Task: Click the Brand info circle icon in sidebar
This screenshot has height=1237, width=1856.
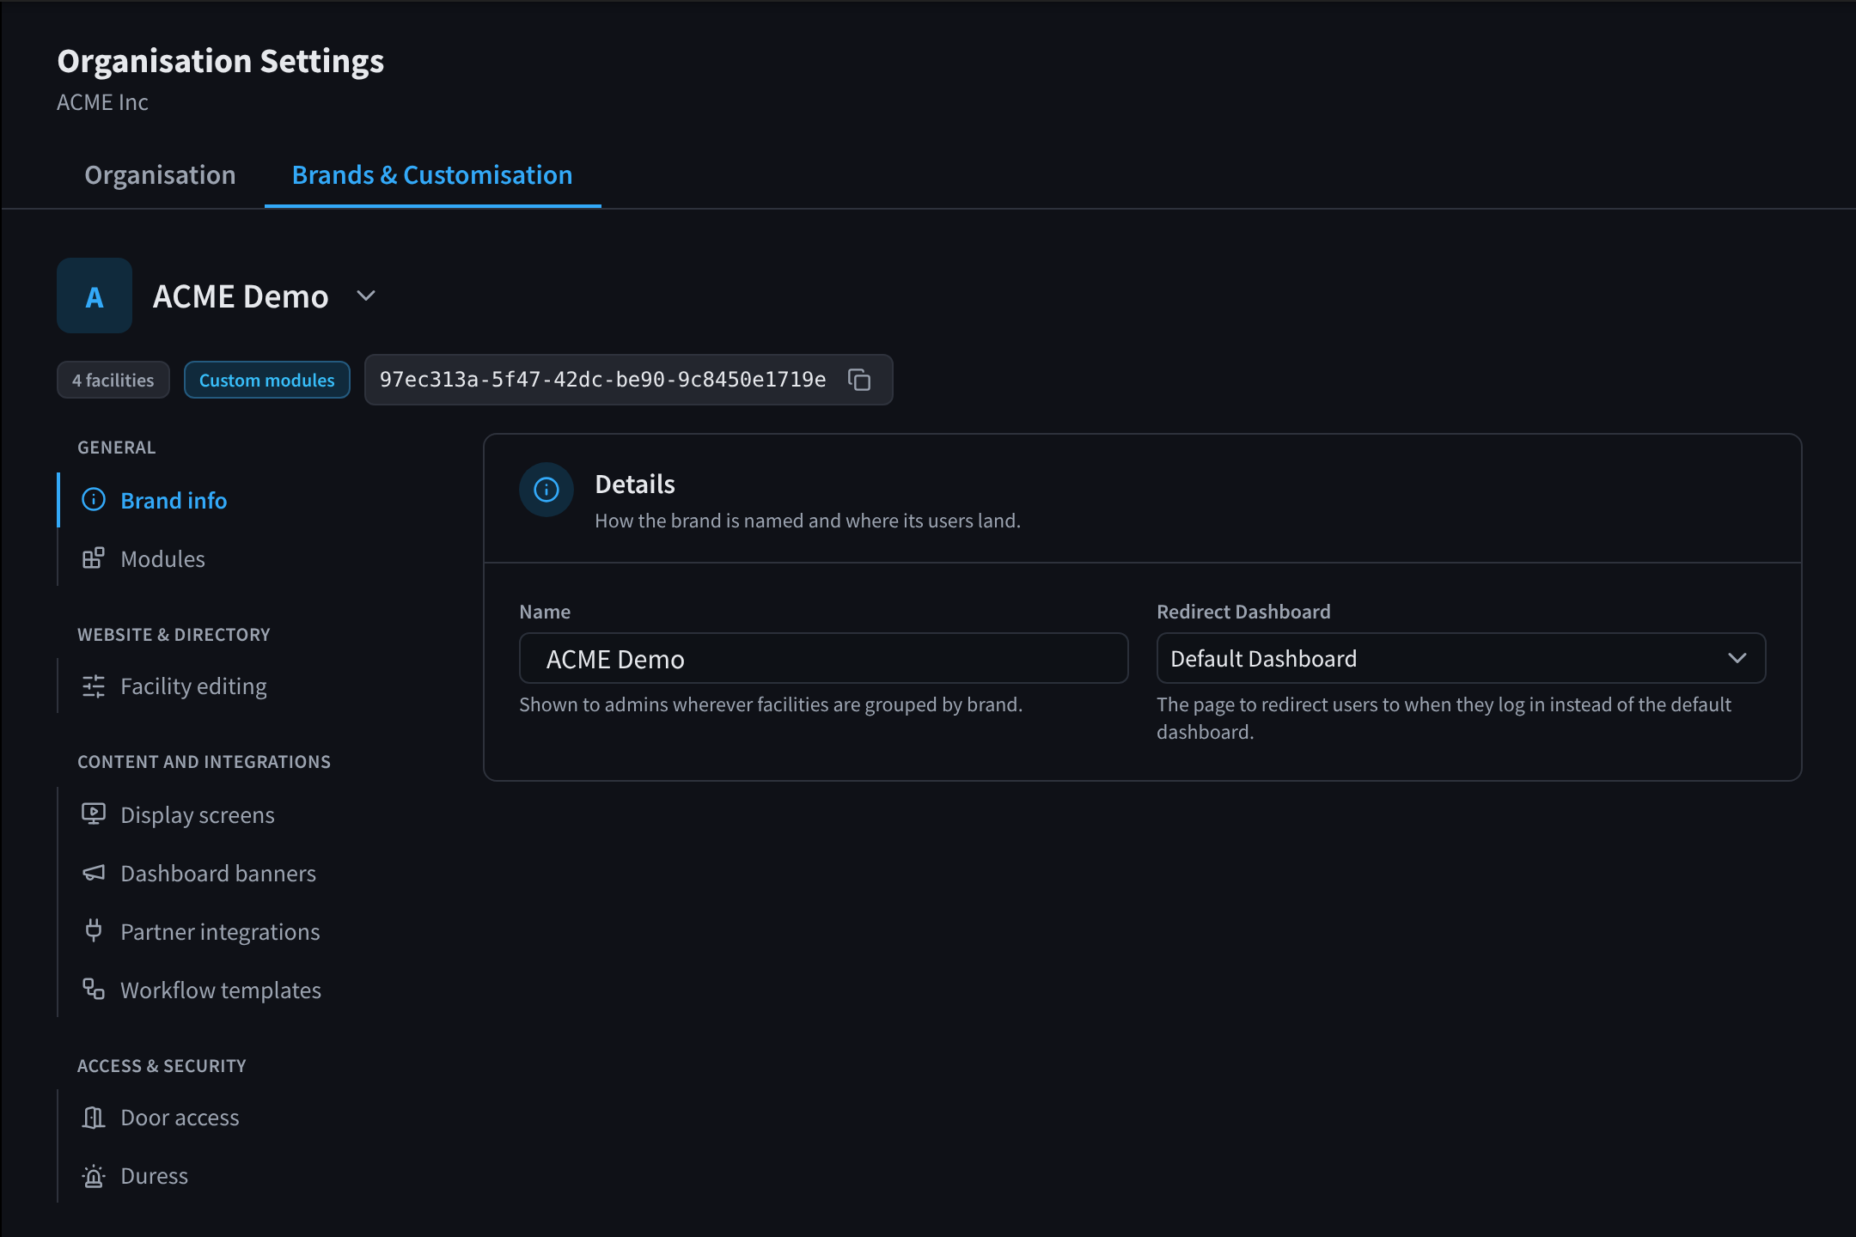Action: click(94, 500)
